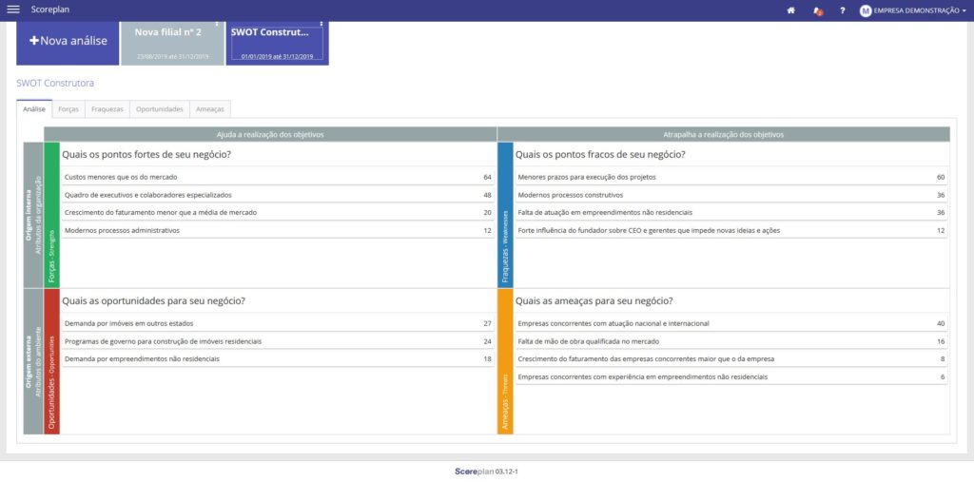Switch to the Forças tab
This screenshot has height=482, width=974.
68,109
